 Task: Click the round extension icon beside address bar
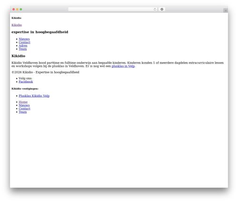point(162,9)
